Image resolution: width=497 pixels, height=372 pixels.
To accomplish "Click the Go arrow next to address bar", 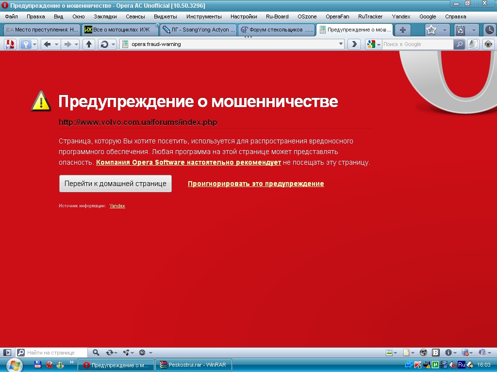I will tap(354, 45).
